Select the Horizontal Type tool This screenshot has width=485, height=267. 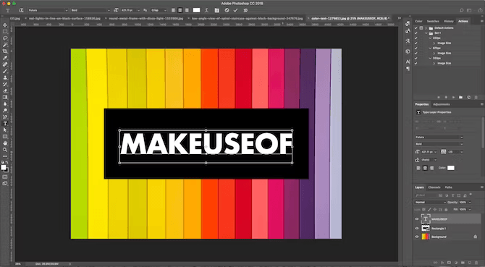pos(5,123)
